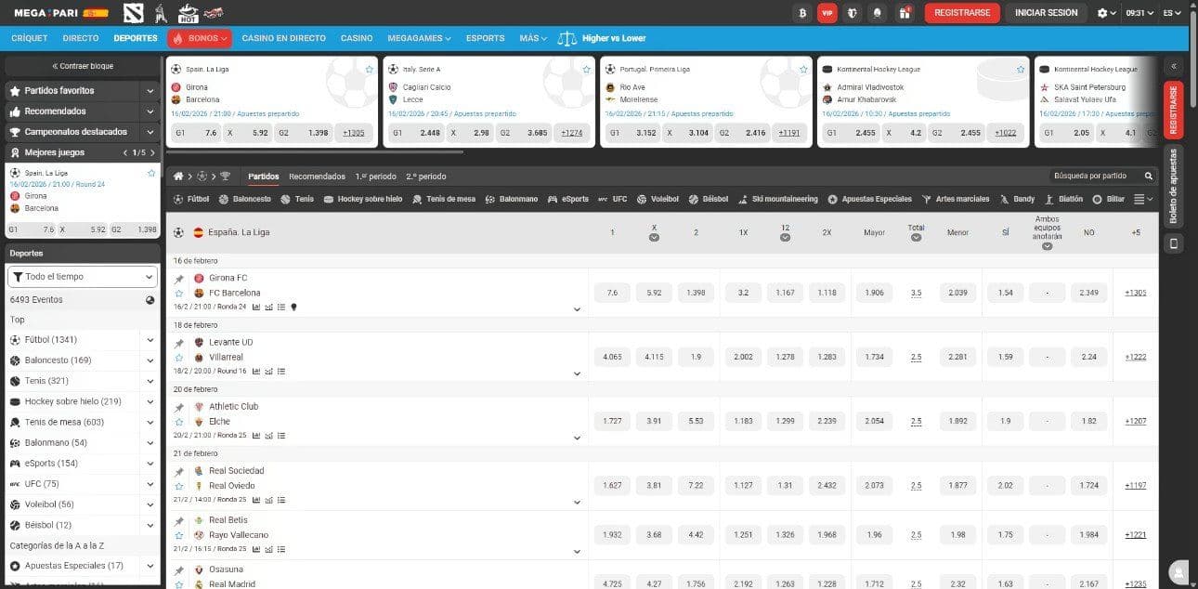The width and height of the screenshot is (1198, 589).
Task: Select the eSports gamepad filter icon
Action: (x=553, y=199)
